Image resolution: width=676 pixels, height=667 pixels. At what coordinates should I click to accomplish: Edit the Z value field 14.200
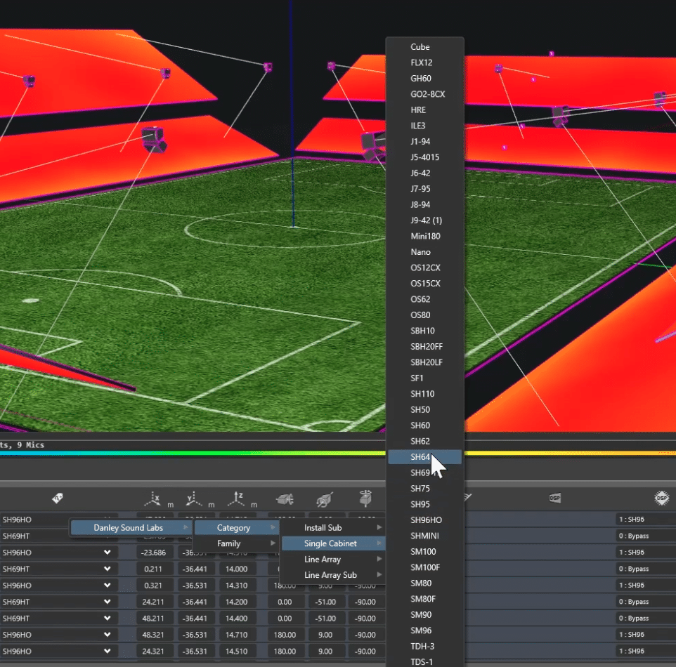(237, 602)
